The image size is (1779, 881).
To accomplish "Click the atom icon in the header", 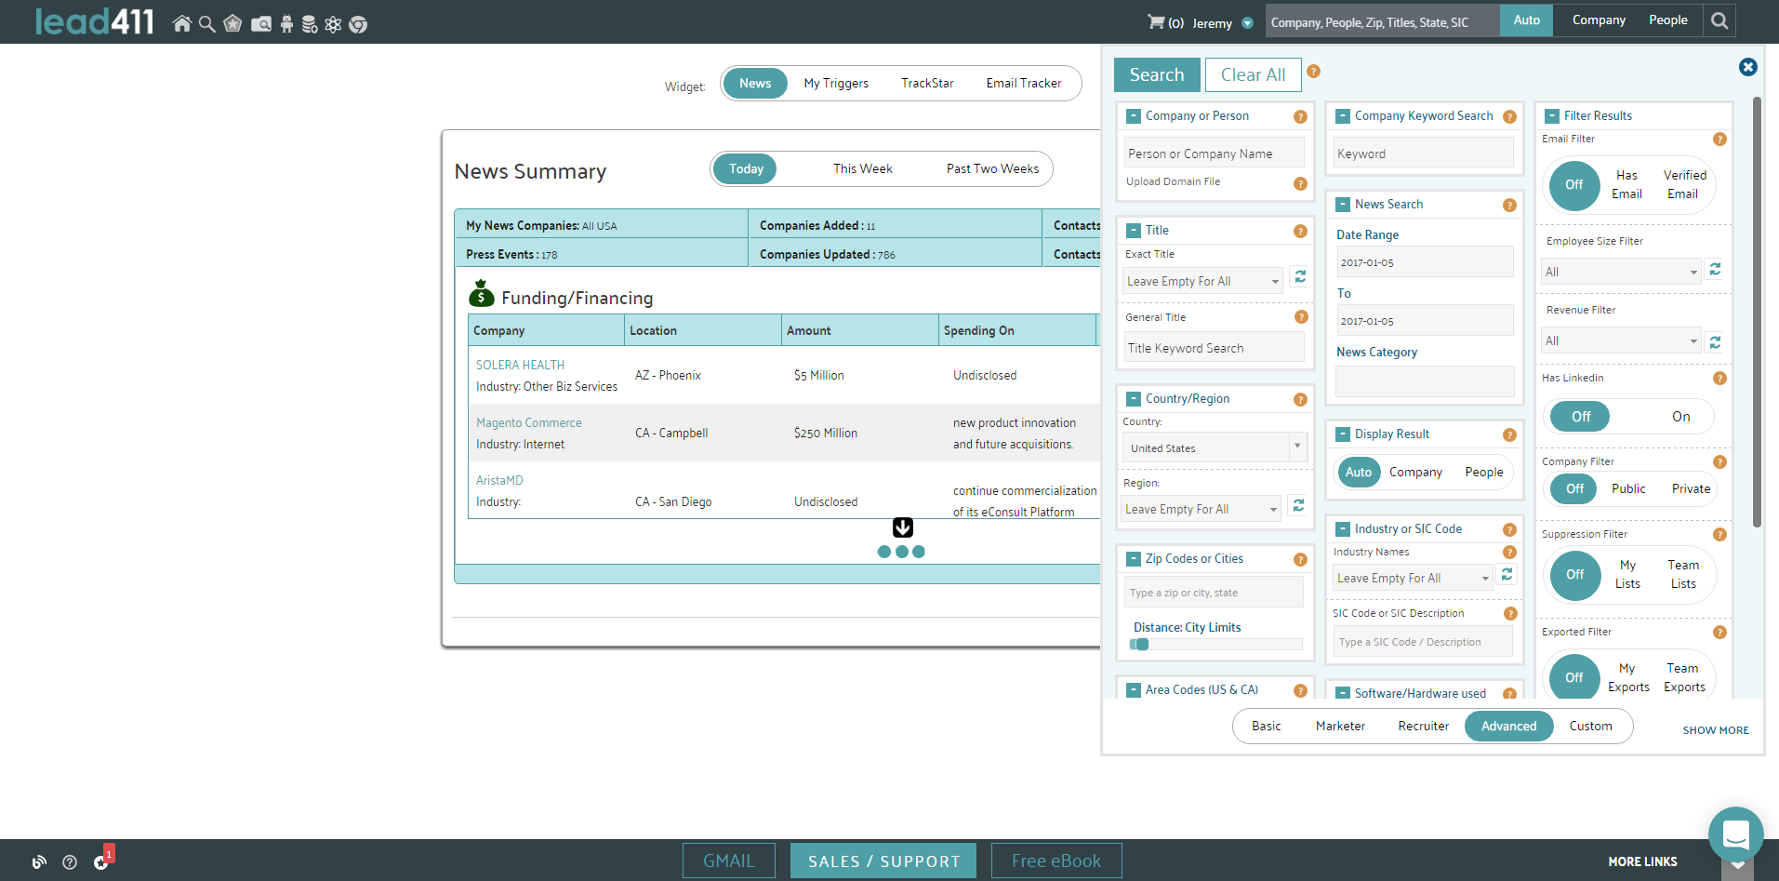I will (x=333, y=23).
